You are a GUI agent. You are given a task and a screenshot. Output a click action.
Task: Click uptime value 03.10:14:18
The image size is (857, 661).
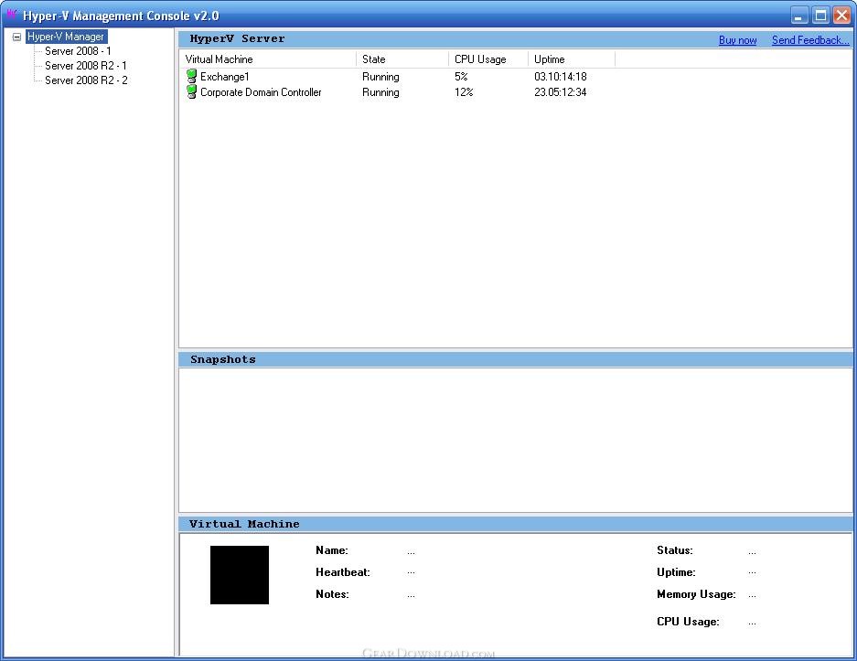point(561,77)
